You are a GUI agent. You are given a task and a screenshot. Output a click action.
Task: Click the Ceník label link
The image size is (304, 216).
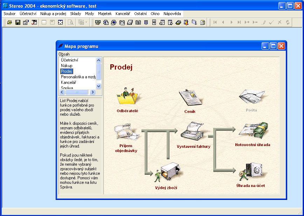click(190, 111)
